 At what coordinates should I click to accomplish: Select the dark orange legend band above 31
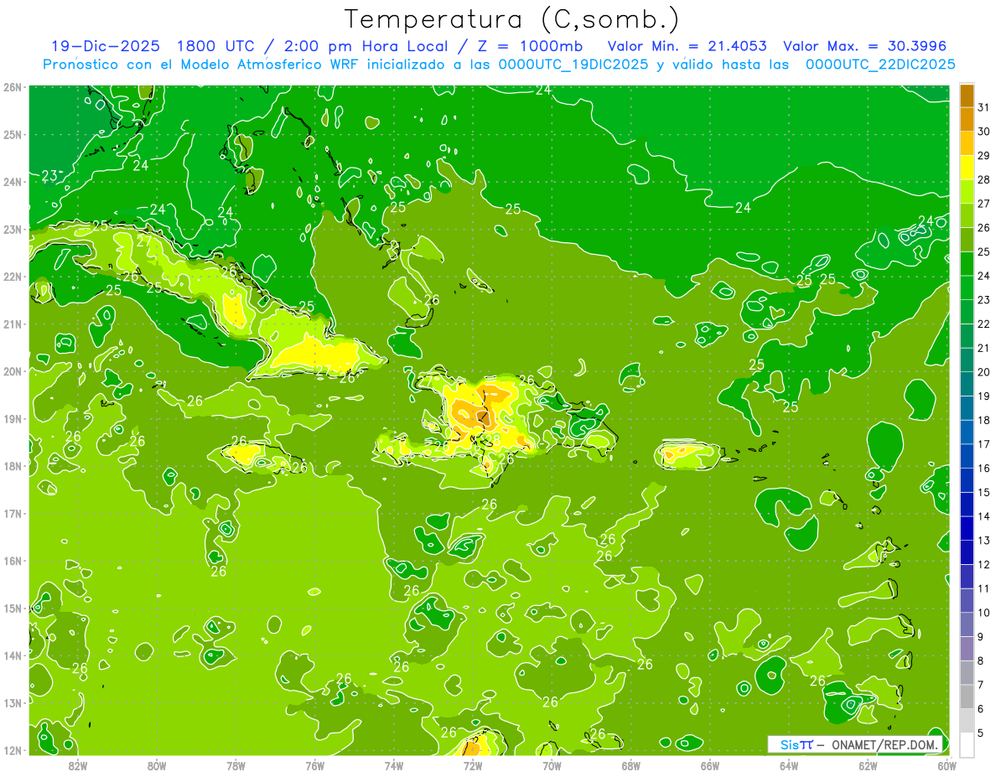967,96
